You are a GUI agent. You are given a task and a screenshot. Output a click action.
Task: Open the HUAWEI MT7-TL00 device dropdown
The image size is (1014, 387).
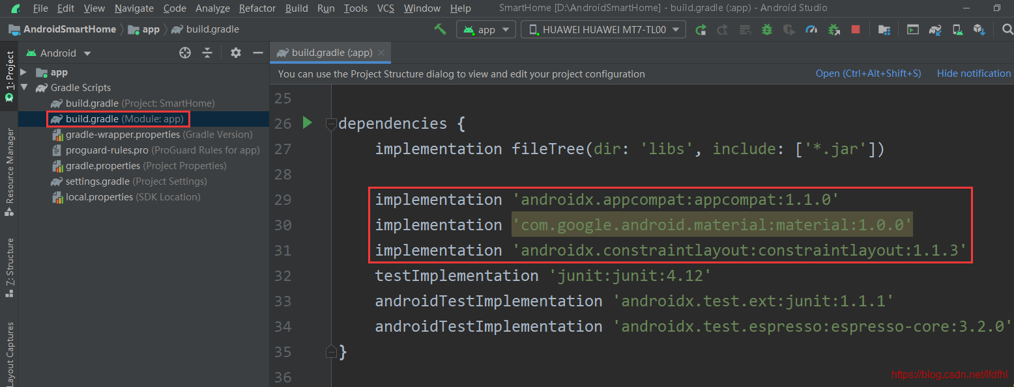(x=603, y=29)
